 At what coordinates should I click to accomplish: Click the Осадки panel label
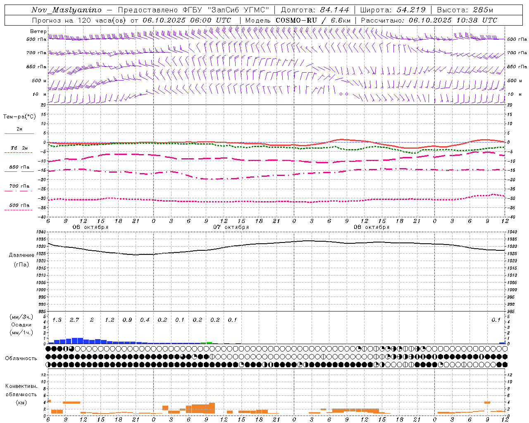pos(21,325)
